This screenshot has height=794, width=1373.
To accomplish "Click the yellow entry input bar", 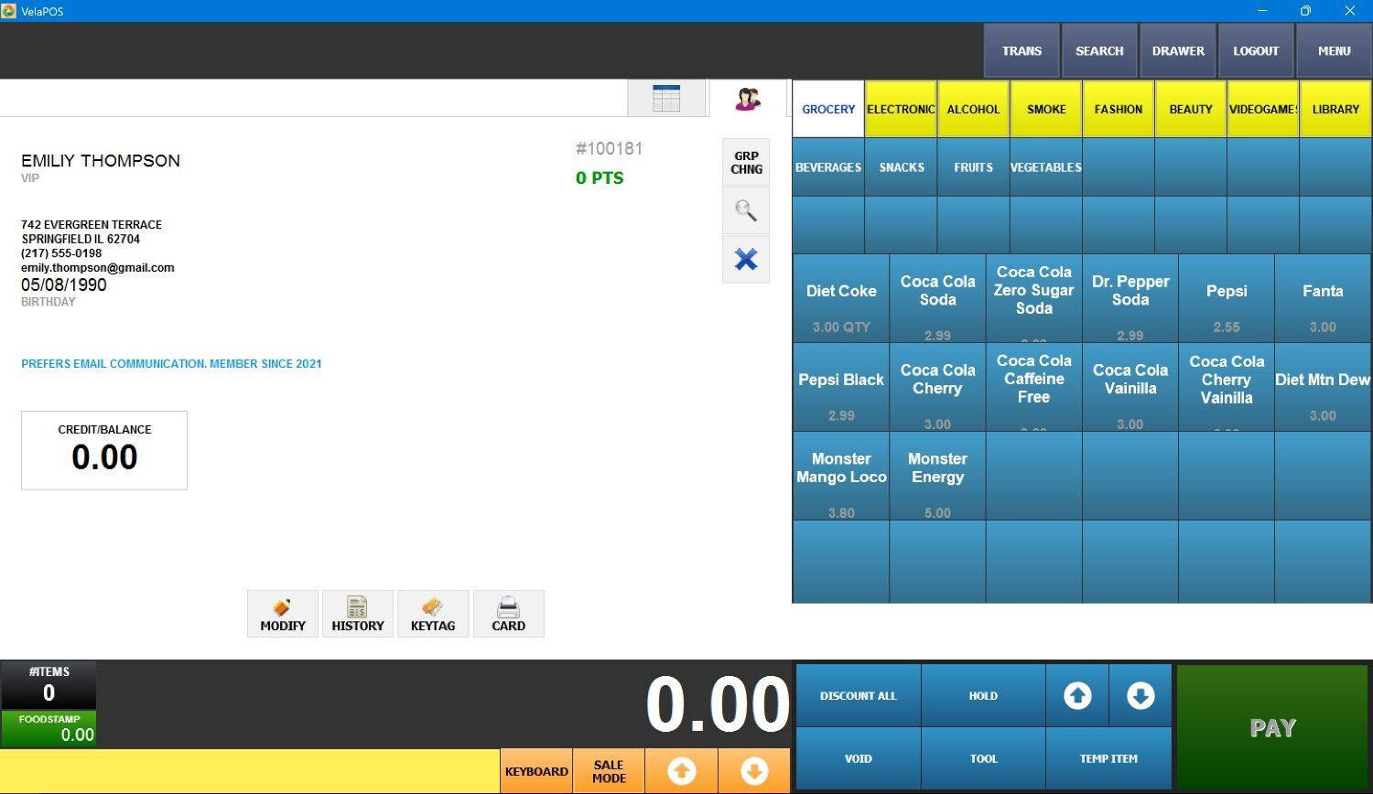I will click(x=249, y=771).
